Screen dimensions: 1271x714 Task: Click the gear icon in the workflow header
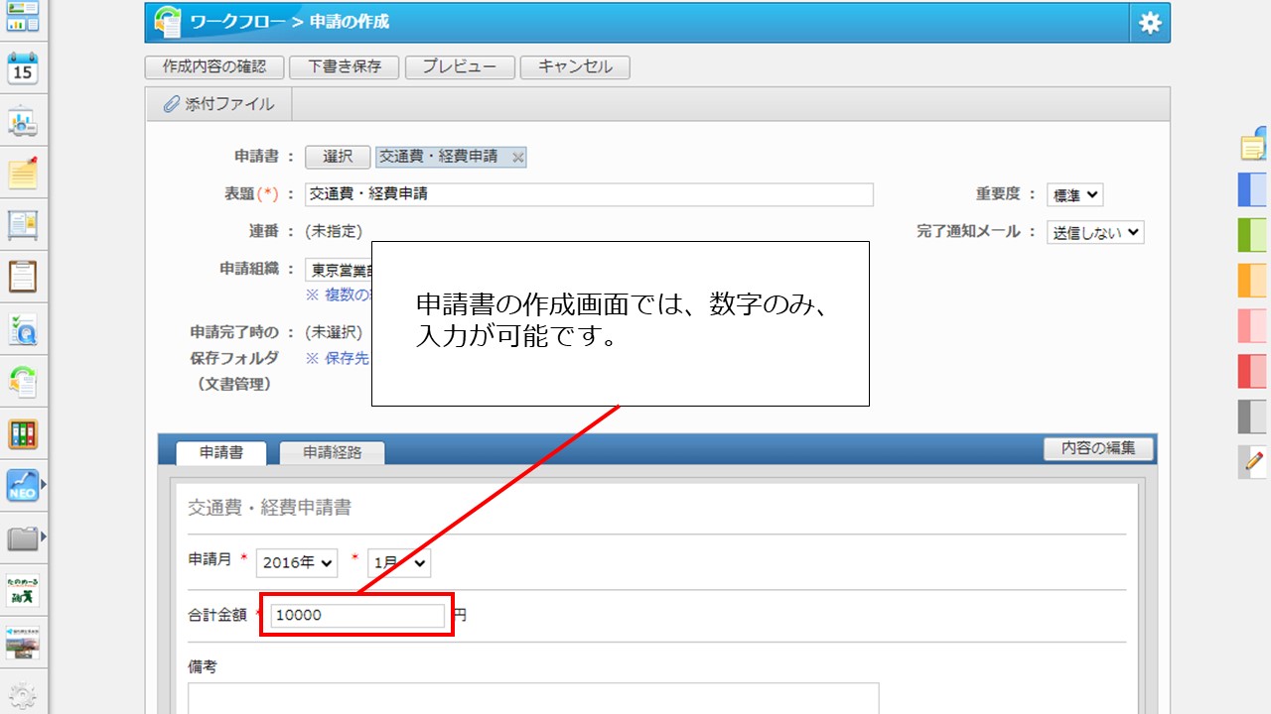click(x=1149, y=22)
